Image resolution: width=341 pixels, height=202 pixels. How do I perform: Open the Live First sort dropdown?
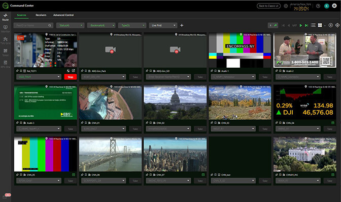[163, 26]
